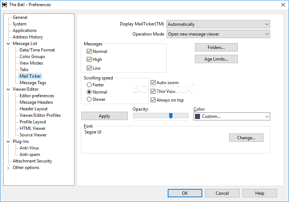Choose the Slower scrolling speed option
The height and width of the screenshot is (202, 289).
tap(89, 99)
